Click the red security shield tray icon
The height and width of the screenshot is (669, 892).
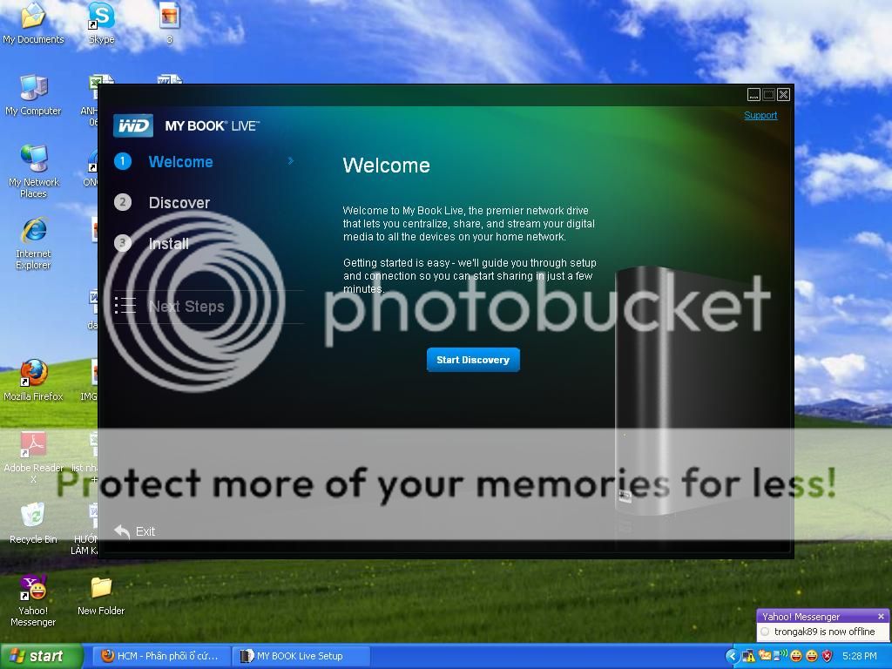click(x=828, y=656)
